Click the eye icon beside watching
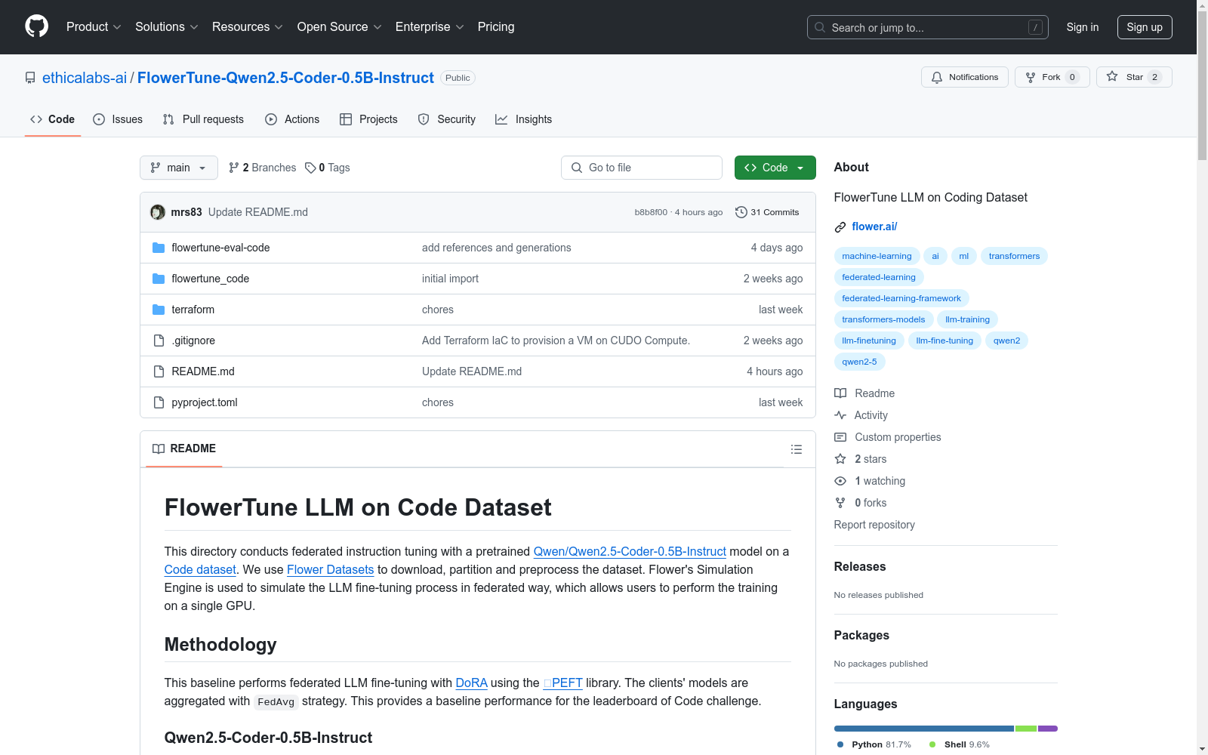The width and height of the screenshot is (1208, 755). (x=840, y=481)
